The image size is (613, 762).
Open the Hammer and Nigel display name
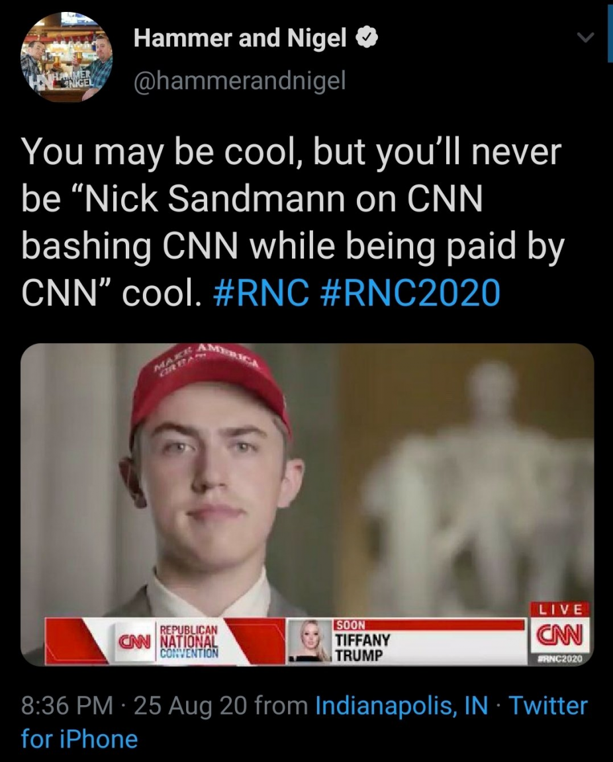tap(240, 40)
